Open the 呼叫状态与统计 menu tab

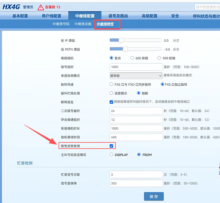pyautogui.click(x=206, y=16)
